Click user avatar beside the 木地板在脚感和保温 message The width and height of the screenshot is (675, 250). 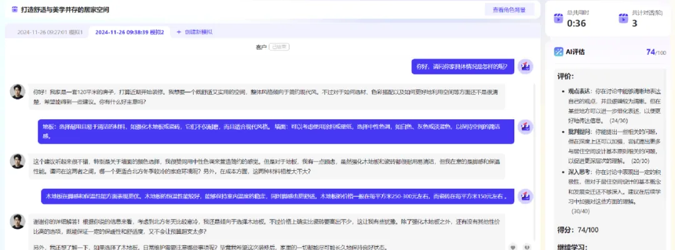525,196
